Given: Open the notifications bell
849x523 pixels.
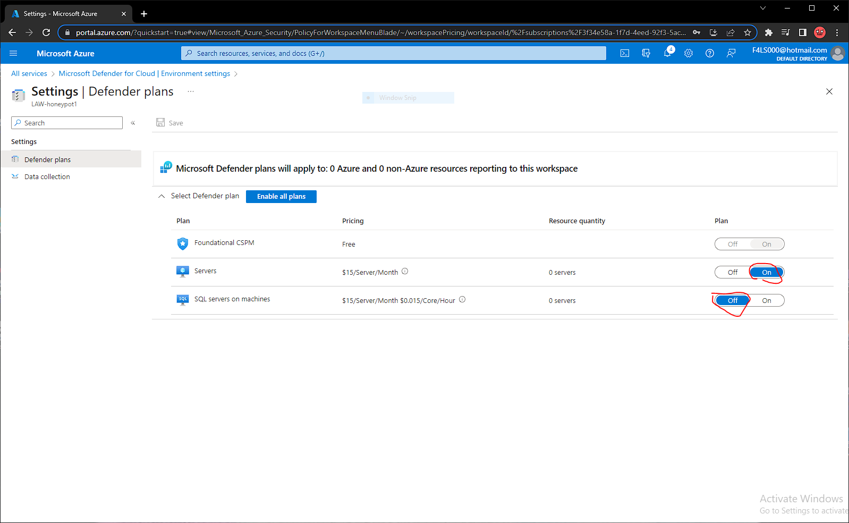Looking at the screenshot, I should click(x=668, y=53).
